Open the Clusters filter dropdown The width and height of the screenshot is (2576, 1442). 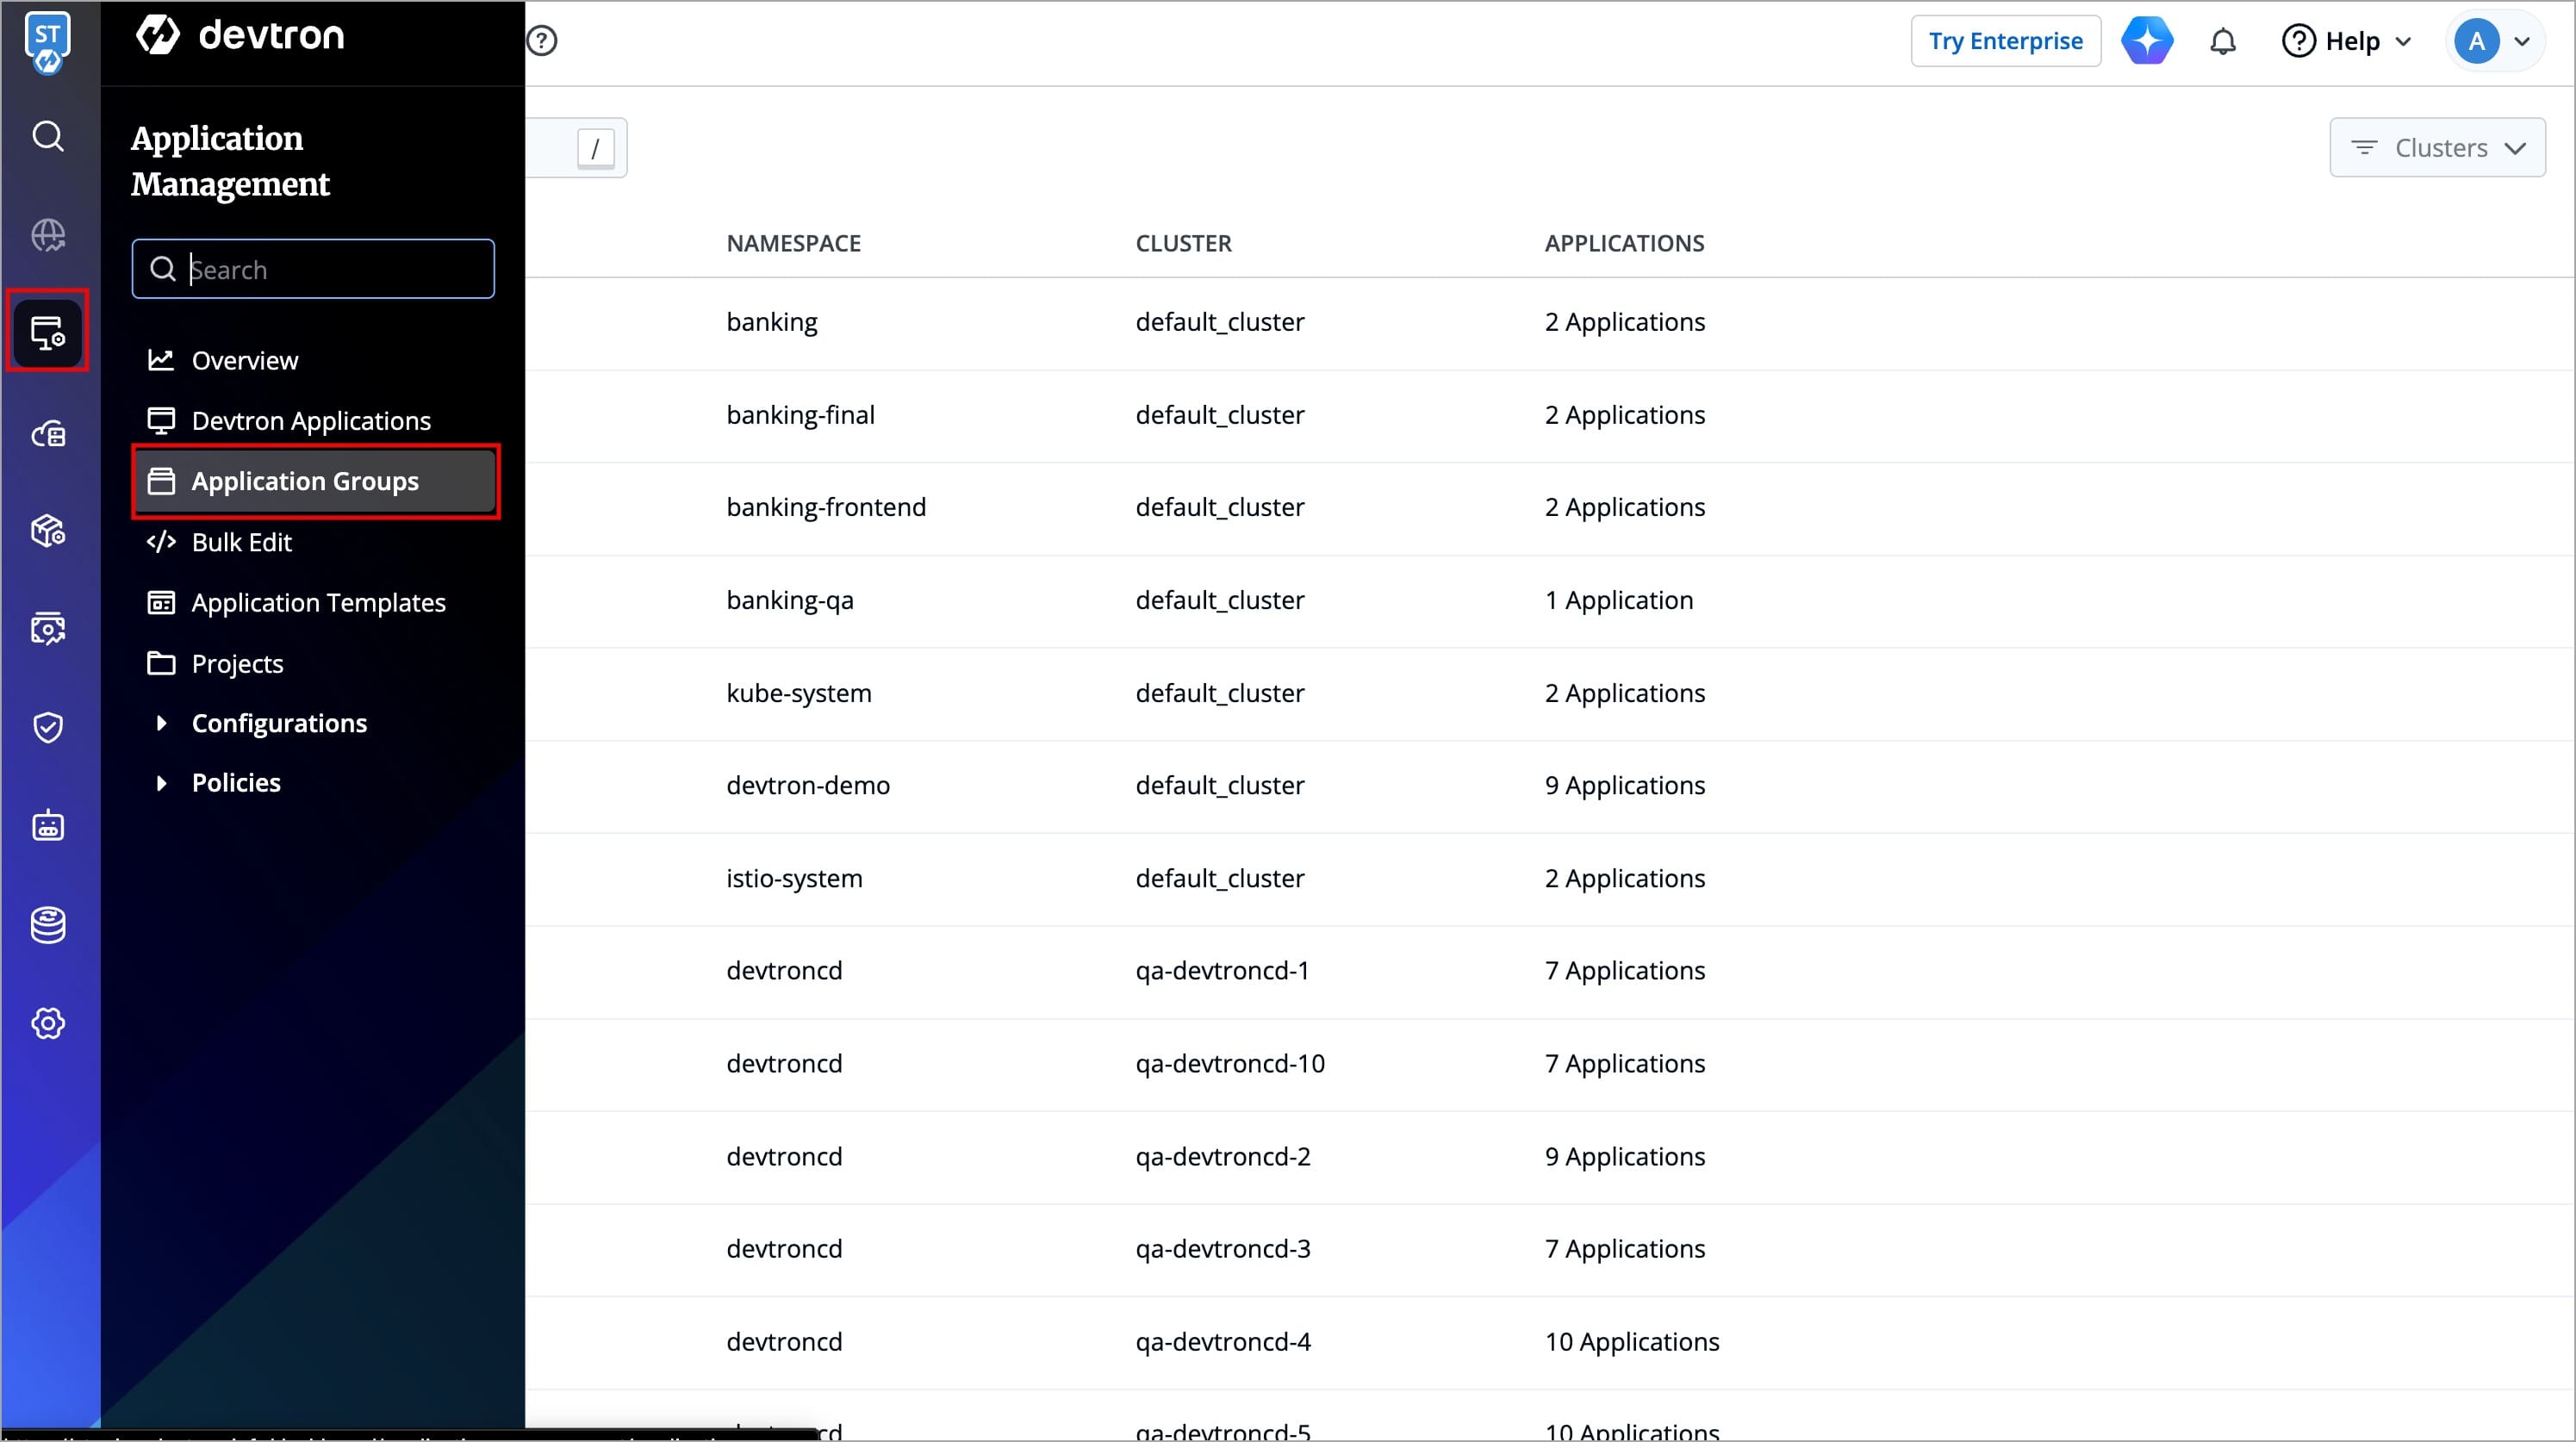[x=2437, y=148]
